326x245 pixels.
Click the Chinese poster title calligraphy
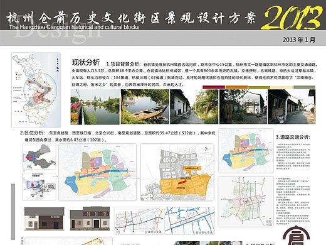pyautogui.click(x=131, y=18)
